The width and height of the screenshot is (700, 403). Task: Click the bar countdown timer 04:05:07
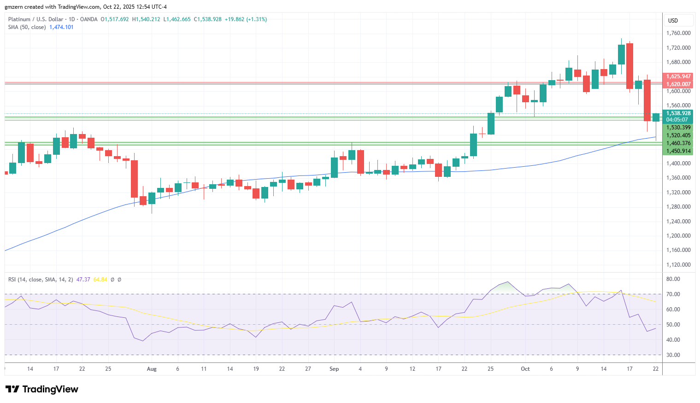677,120
